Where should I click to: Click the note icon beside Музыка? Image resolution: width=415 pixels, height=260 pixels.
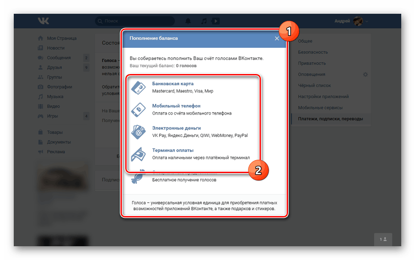pyautogui.click(x=40, y=97)
